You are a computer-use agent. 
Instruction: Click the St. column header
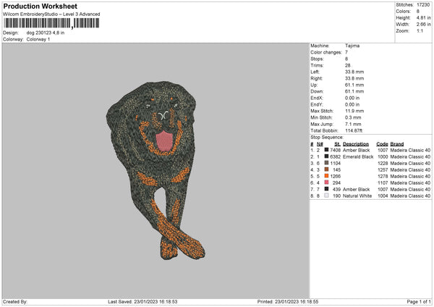[x=337, y=143]
